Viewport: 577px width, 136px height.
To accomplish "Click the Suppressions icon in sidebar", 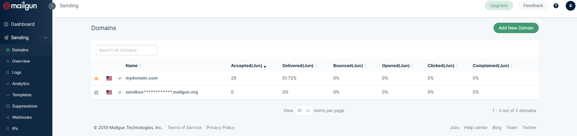I will tap(8, 106).
